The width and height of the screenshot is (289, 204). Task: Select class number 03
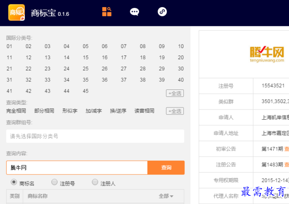[x=47, y=46]
